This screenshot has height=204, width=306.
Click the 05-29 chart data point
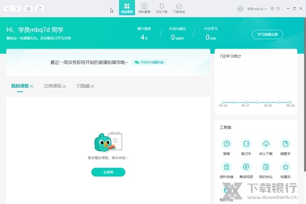tap(223, 103)
